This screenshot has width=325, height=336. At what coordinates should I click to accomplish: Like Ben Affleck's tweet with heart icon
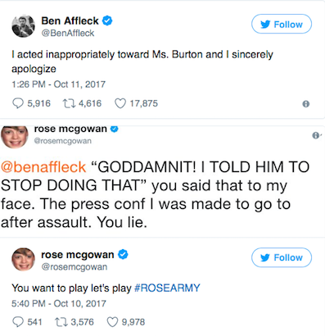tap(120, 103)
